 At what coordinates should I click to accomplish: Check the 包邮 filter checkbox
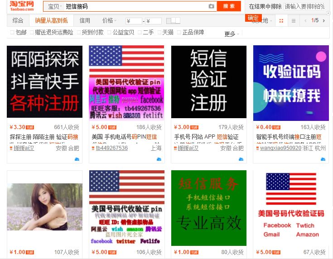[x=12, y=32]
